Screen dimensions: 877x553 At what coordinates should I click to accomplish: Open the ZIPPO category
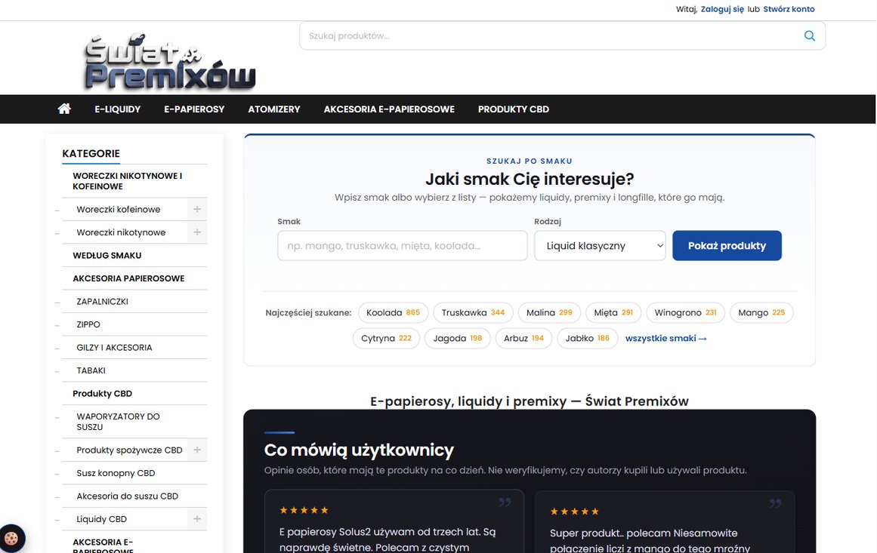click(88, 324)
